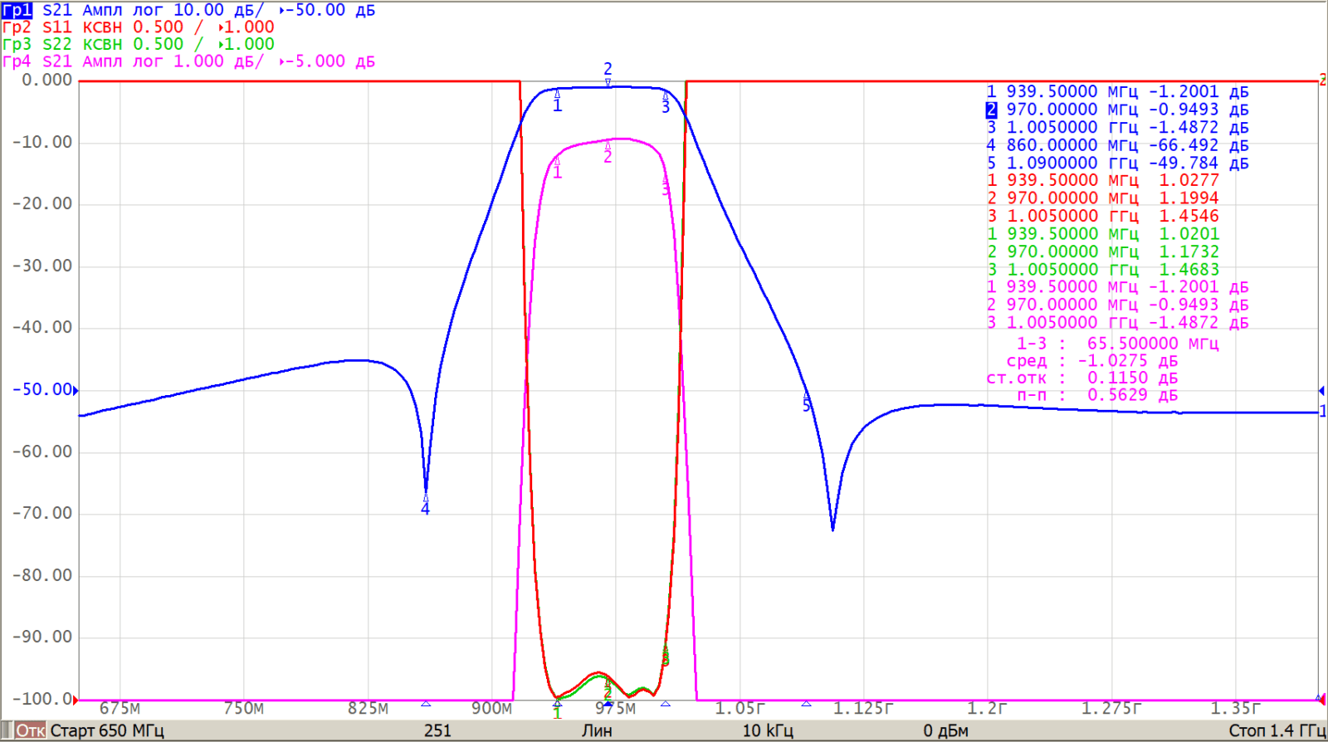Open the 10 кГц IF bandwidth field
Viewport: 1328px width, 742px height.
coord(767,730)
